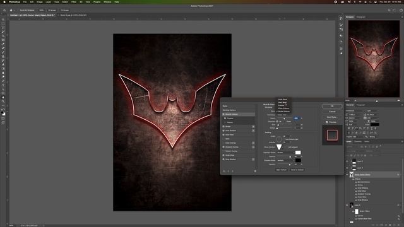The image size is (404, 227).
Task: Add another Drop Shadow with plus icon
Action: pyautogui.click(x=253, y=160)
